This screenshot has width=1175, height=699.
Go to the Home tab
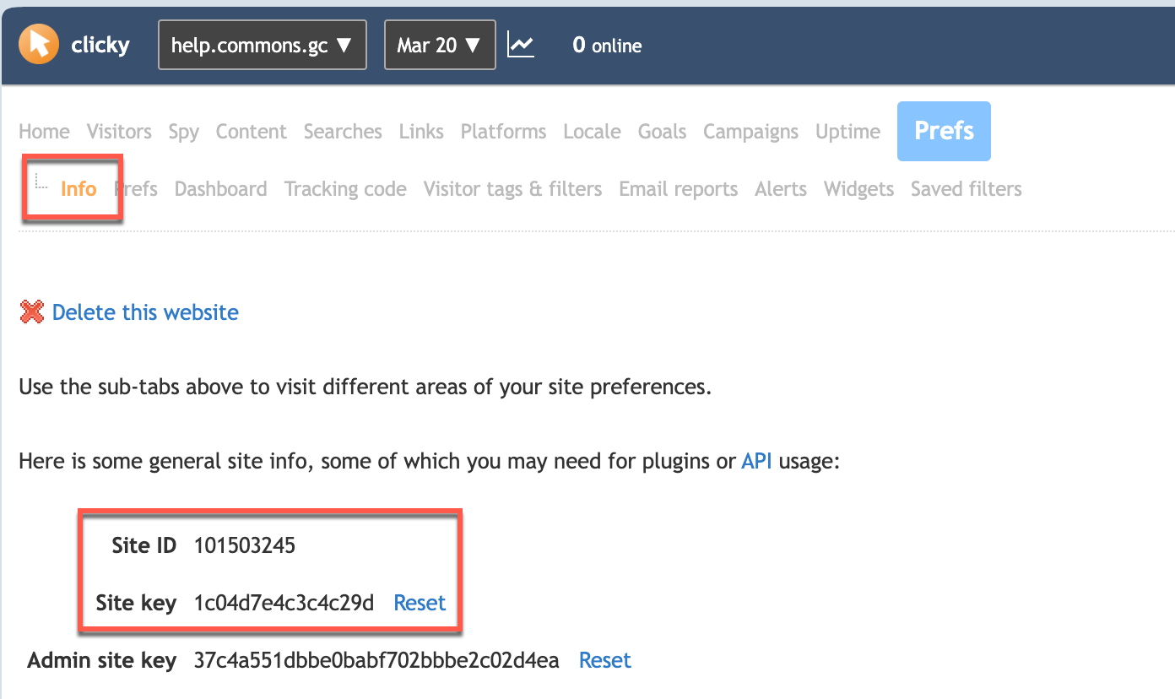pyautogui.click(x=44, y=132)
